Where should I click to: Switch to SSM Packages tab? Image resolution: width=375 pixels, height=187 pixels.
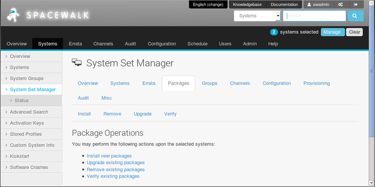tap(179, 83)
